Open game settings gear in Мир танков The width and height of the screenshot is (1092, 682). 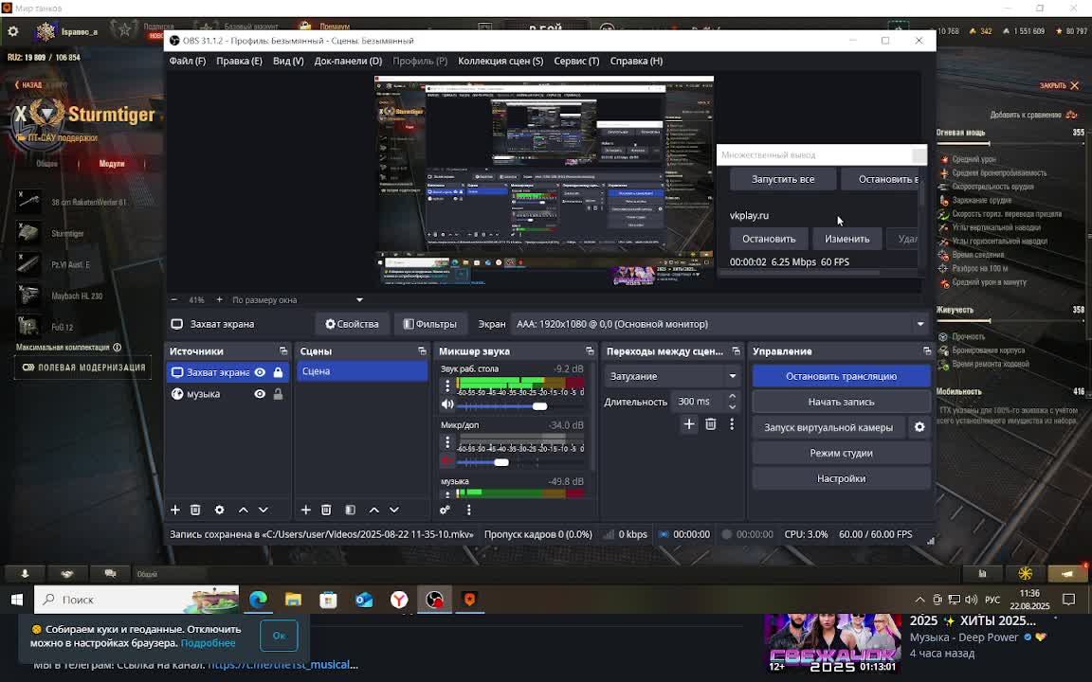tap(13, 31)
